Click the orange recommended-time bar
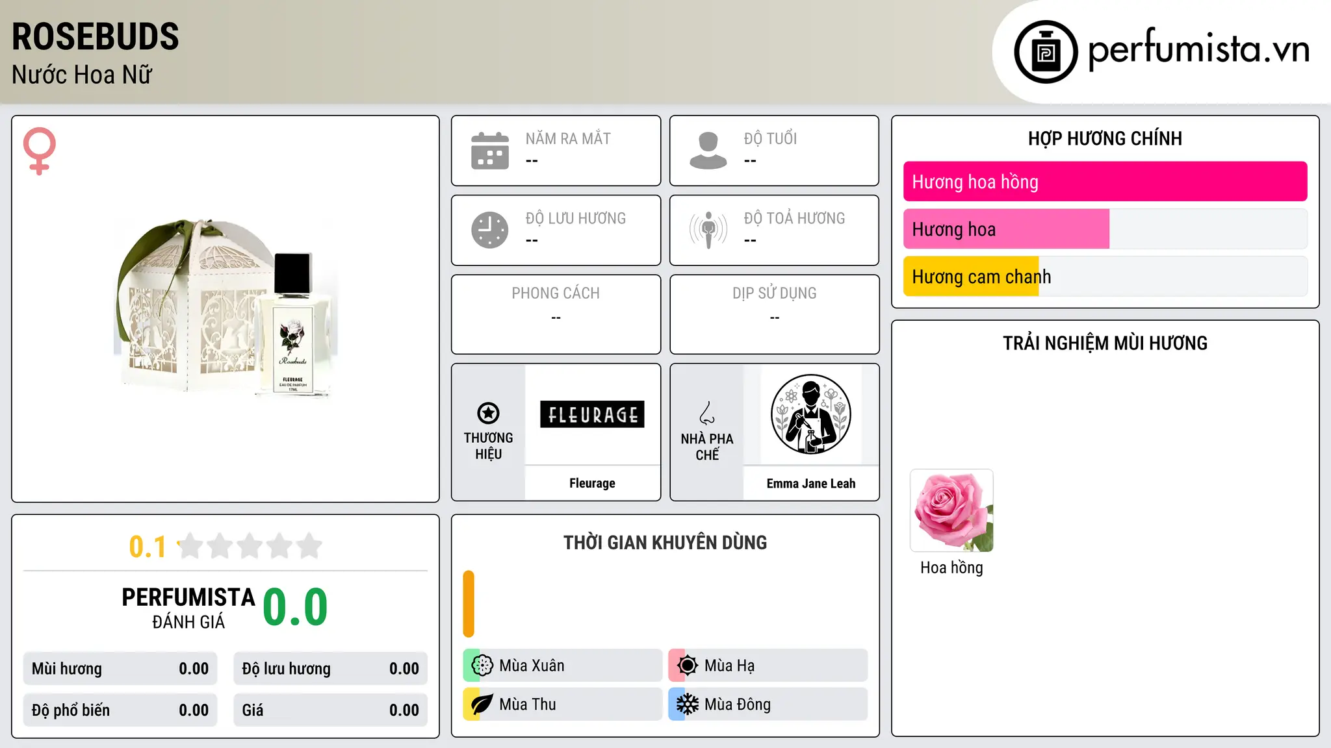This screenshot has width=1331, height=748. click(469, 604)
